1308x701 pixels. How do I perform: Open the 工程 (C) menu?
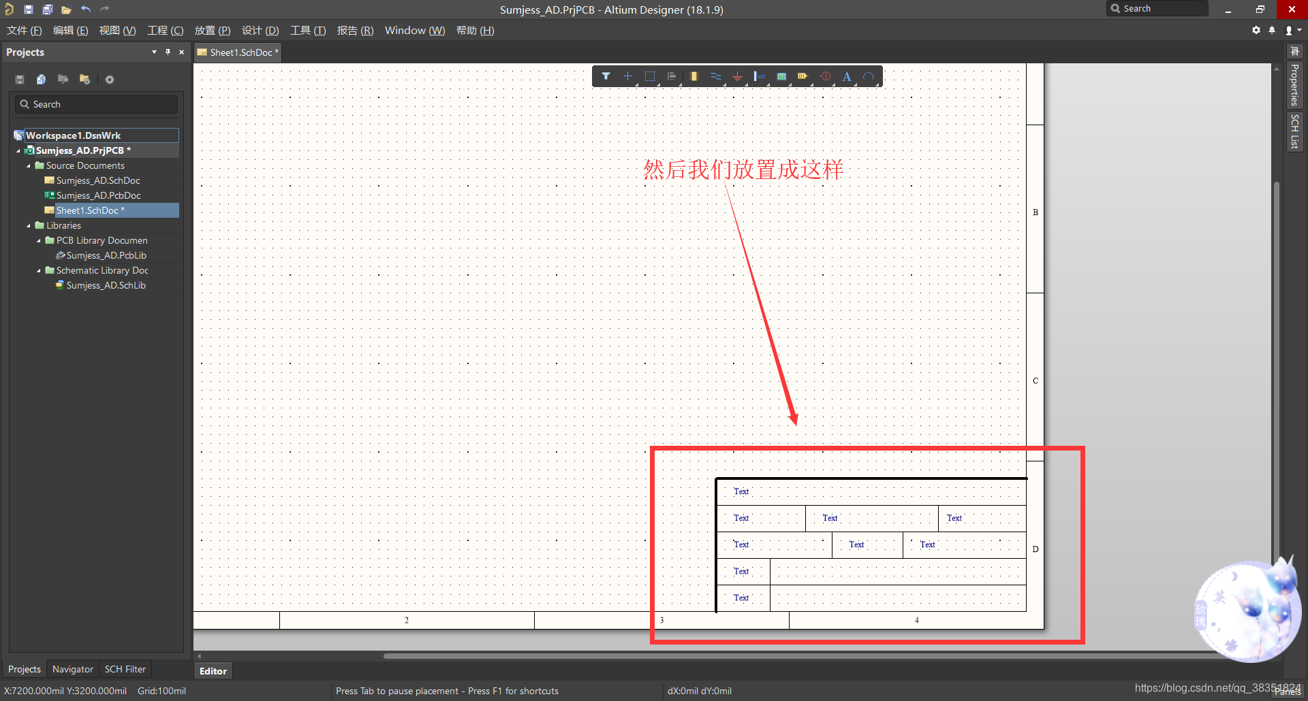[166, 31]
